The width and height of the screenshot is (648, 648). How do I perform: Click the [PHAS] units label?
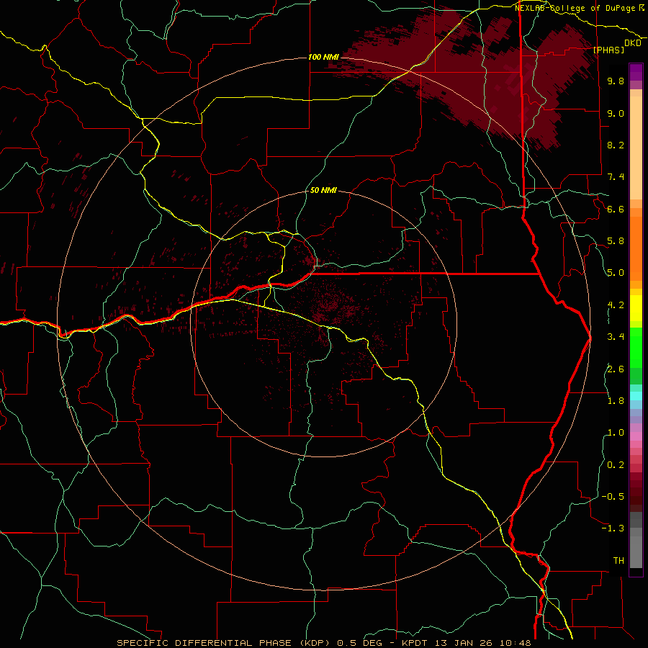tap(608, 50)
